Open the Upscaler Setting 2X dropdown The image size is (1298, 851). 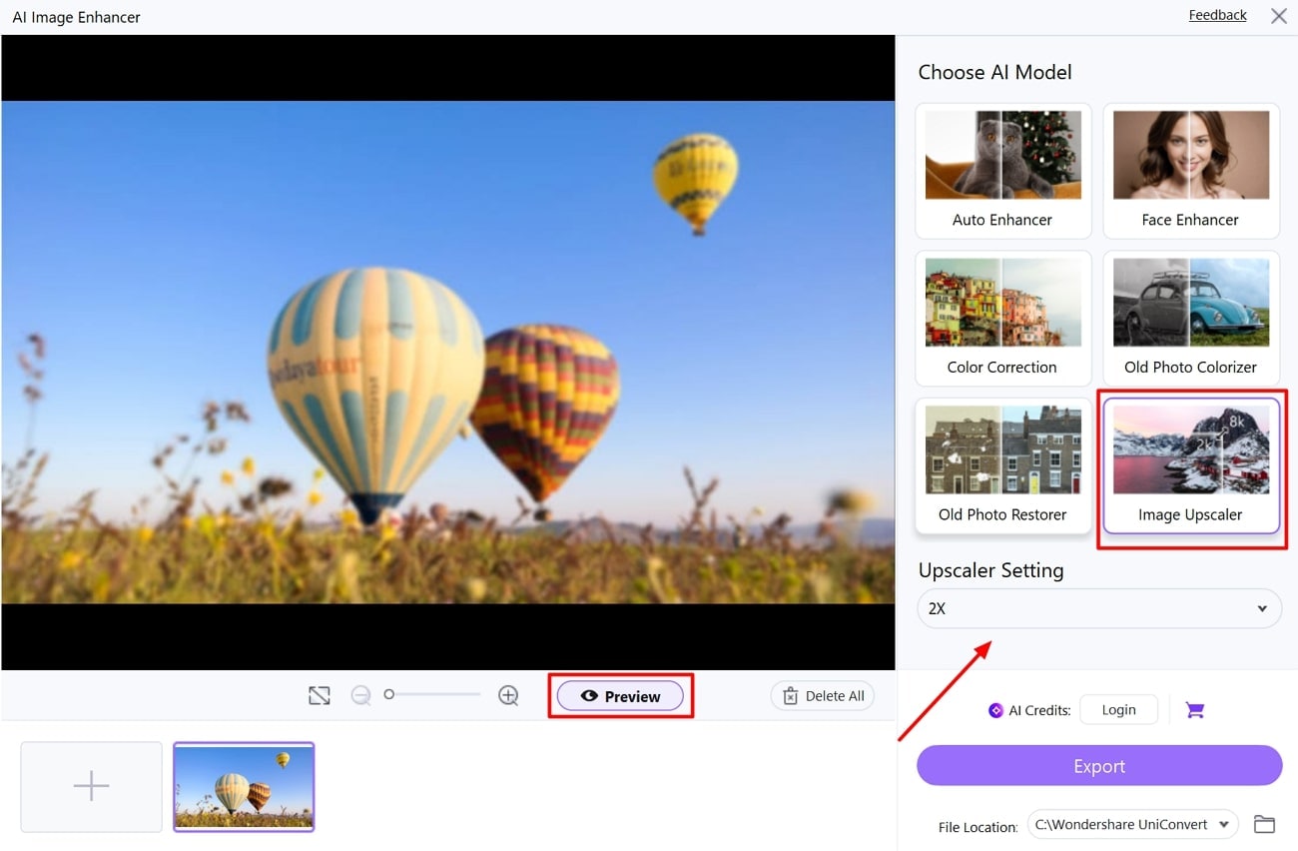pos(1099,608)
